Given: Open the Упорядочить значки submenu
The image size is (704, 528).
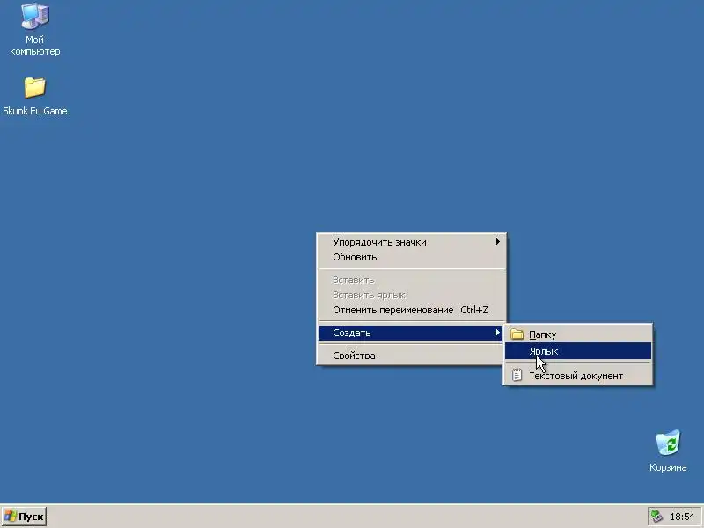Looking at the screenshot, I should coord(412,242).
